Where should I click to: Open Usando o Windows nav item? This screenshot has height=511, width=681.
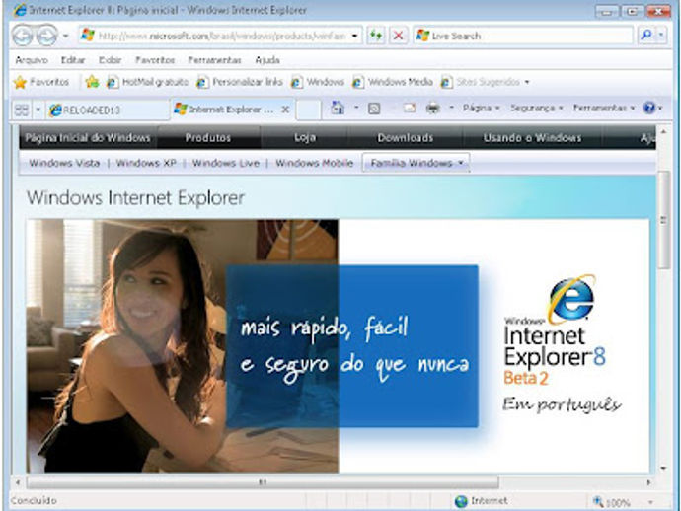[533, 138]
